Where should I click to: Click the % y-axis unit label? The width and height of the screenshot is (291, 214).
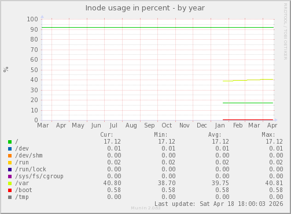[6, 69]
